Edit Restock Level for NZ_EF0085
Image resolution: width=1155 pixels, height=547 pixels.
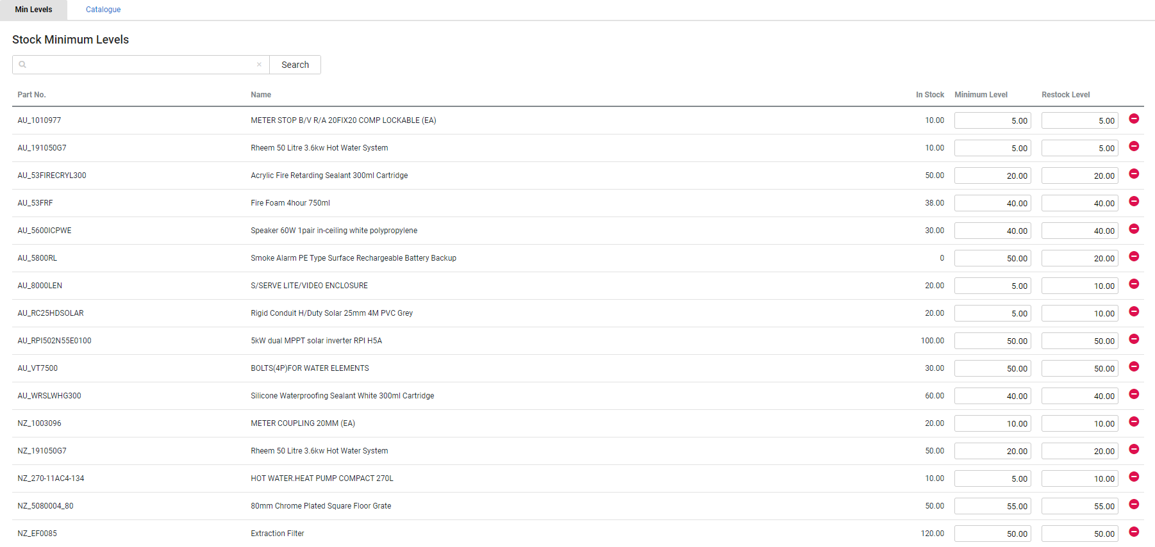1079,534
